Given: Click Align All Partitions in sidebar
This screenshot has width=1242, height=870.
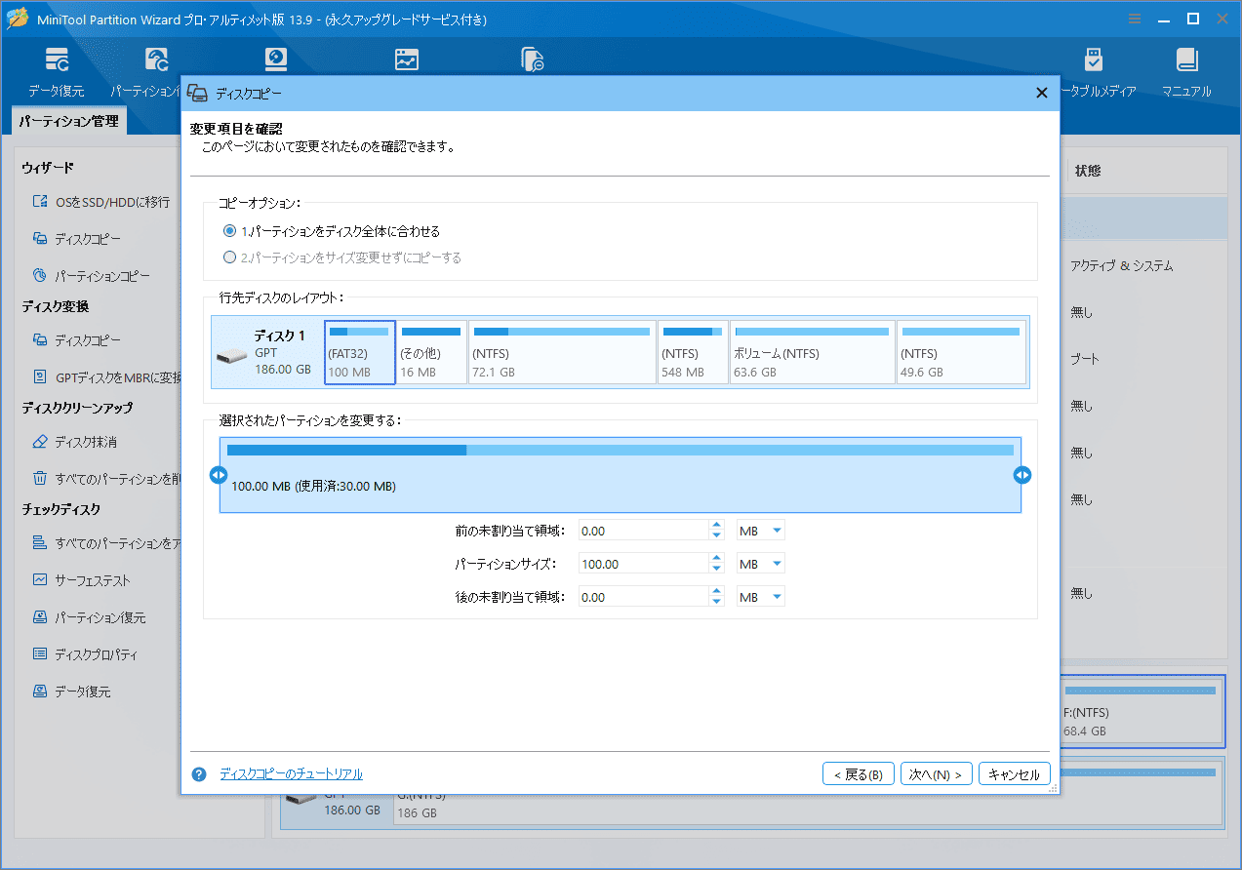Looking at the screenshot, I should [105, 543].
